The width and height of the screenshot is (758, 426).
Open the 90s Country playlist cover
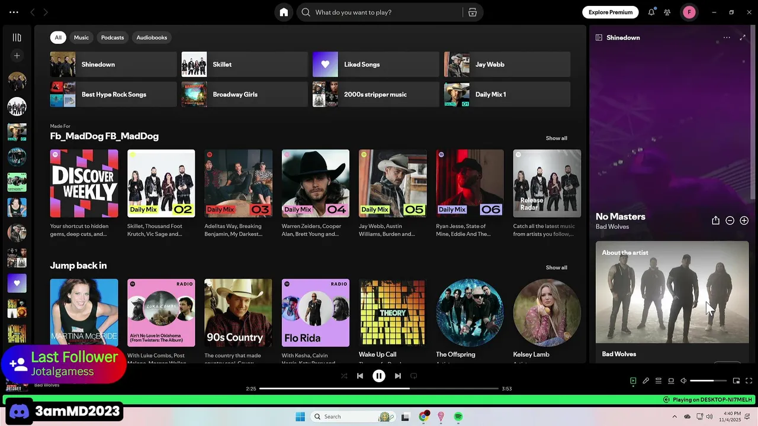pos(238,313)
